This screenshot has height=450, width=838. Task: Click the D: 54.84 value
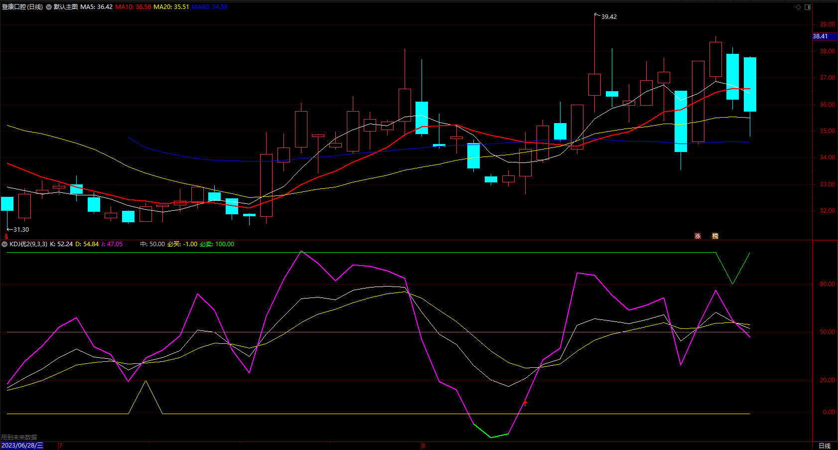[87, 244]
